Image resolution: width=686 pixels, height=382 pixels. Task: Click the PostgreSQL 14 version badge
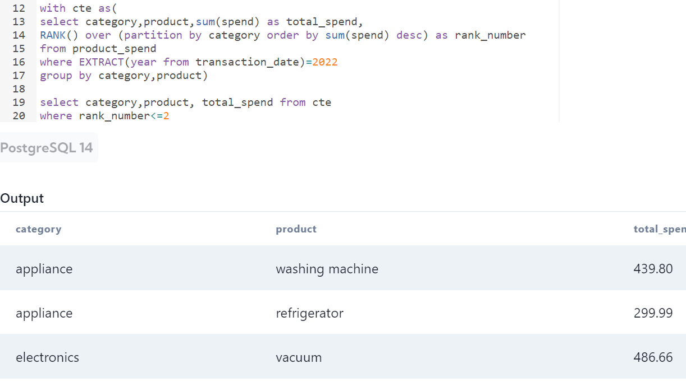[x=48, y=147]
